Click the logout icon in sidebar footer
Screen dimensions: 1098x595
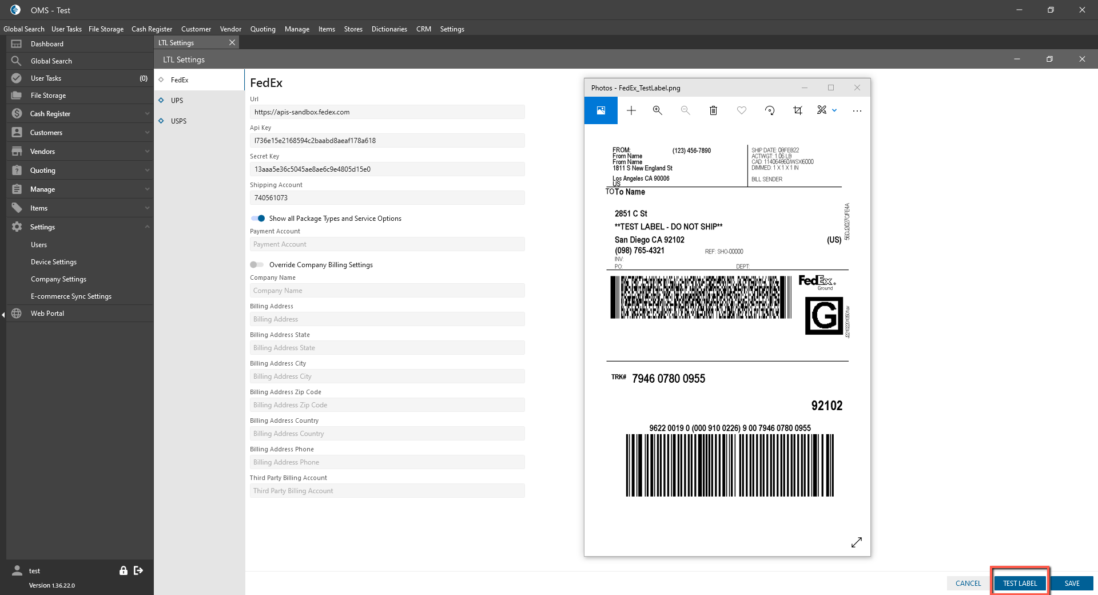(138, 570)
